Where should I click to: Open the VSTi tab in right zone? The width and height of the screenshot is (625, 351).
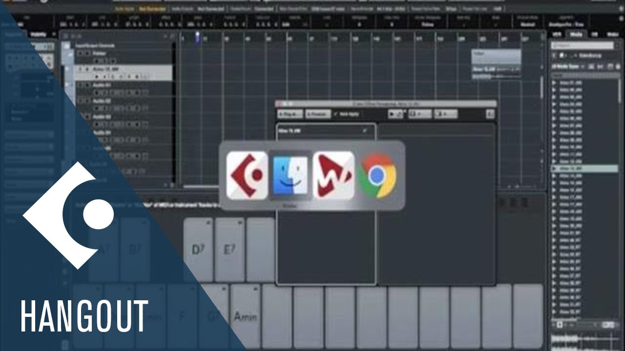click(x=557, y=34)
